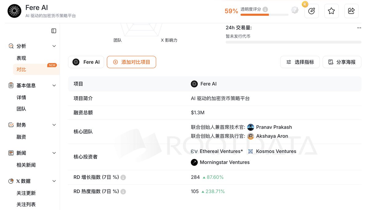Click the poster icon in 分享海报
Viewport: 369px width, 210px height.
click(331, 62)
